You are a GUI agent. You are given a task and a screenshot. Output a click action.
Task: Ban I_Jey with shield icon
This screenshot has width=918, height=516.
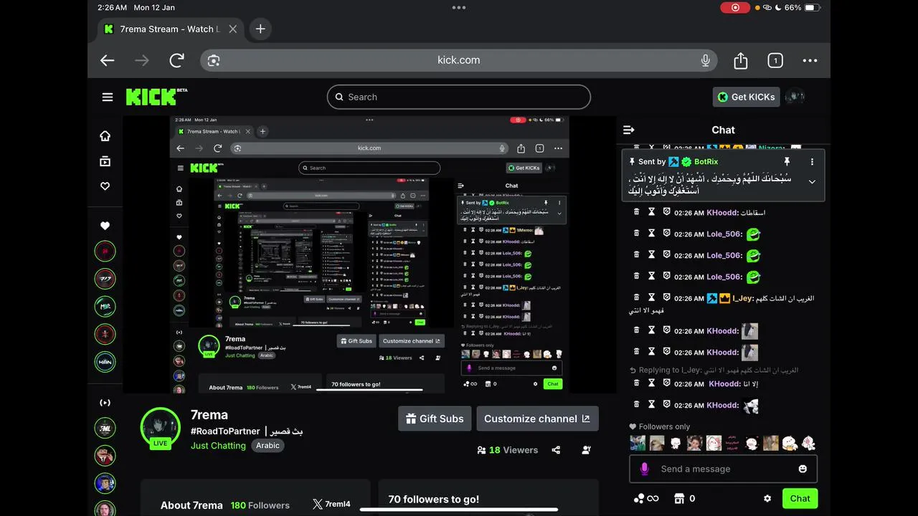coord(666,297)
